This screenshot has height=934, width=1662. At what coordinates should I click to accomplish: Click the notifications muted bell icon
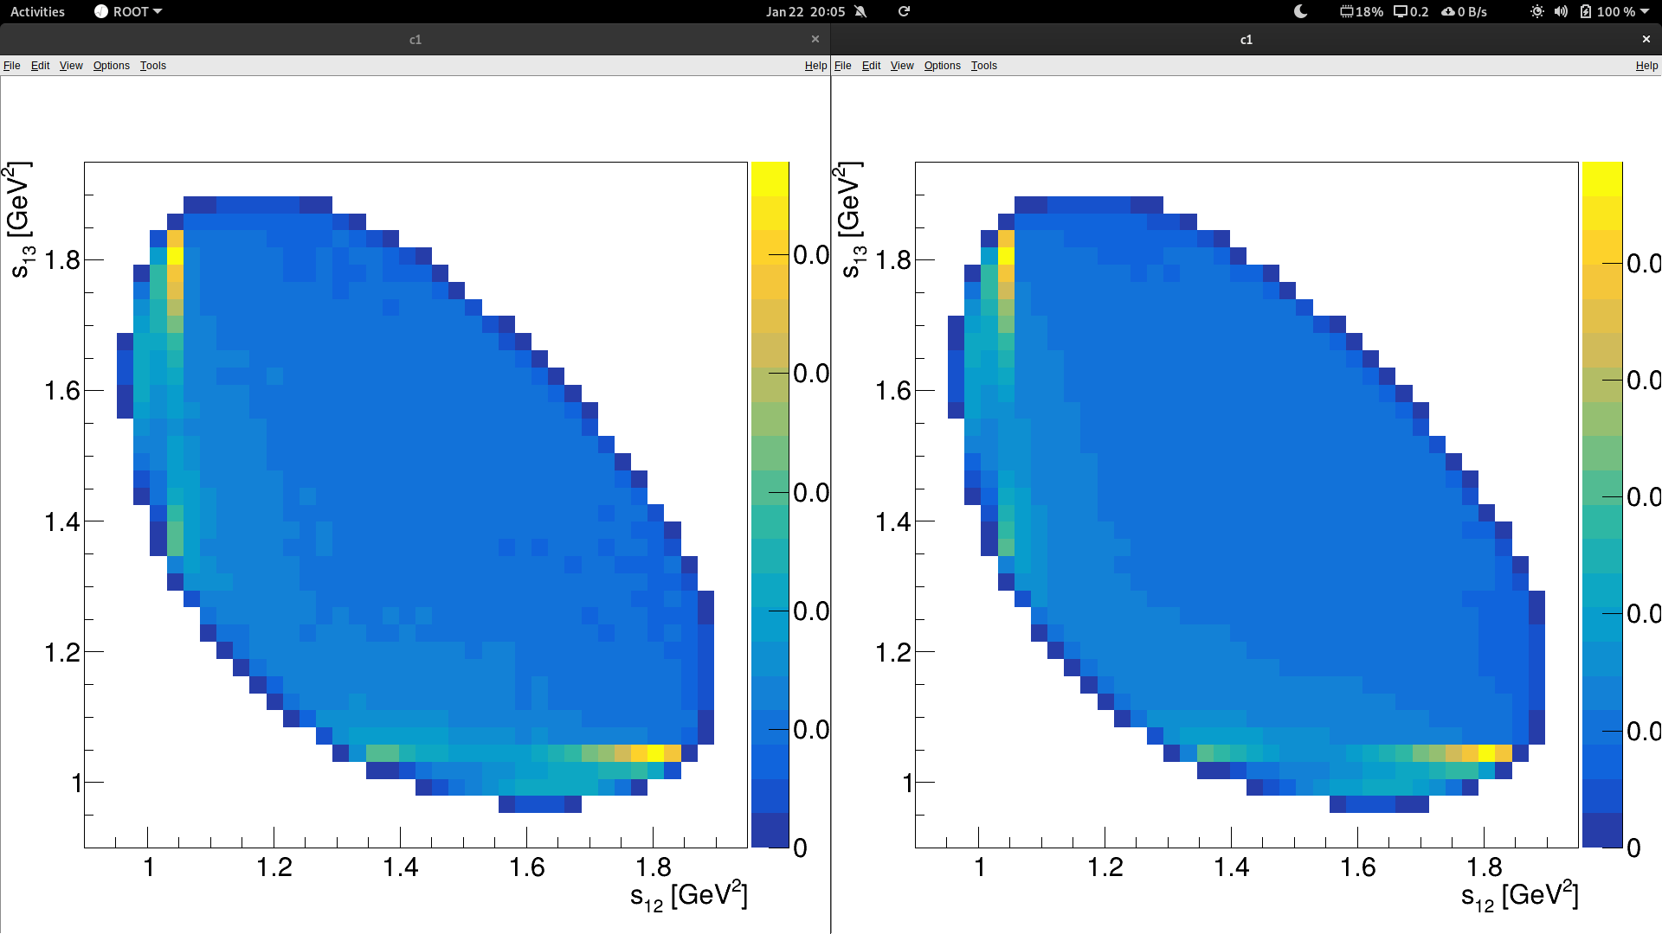point(860,11)
